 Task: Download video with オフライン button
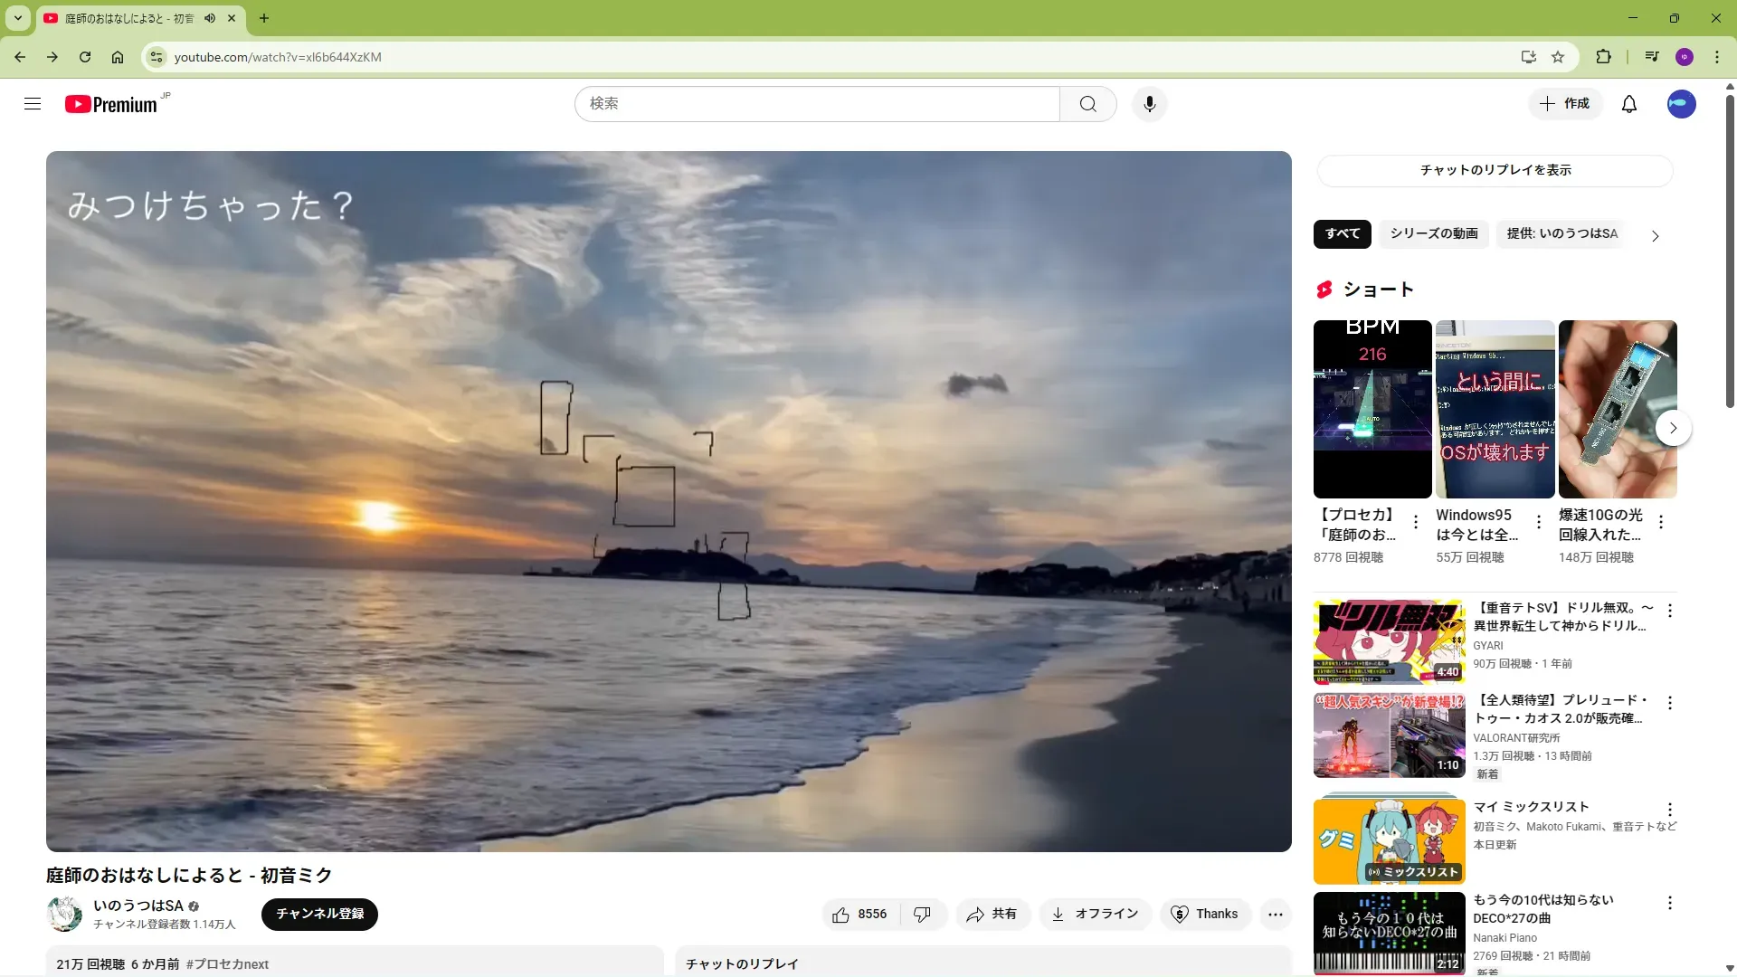point(1095,915)
